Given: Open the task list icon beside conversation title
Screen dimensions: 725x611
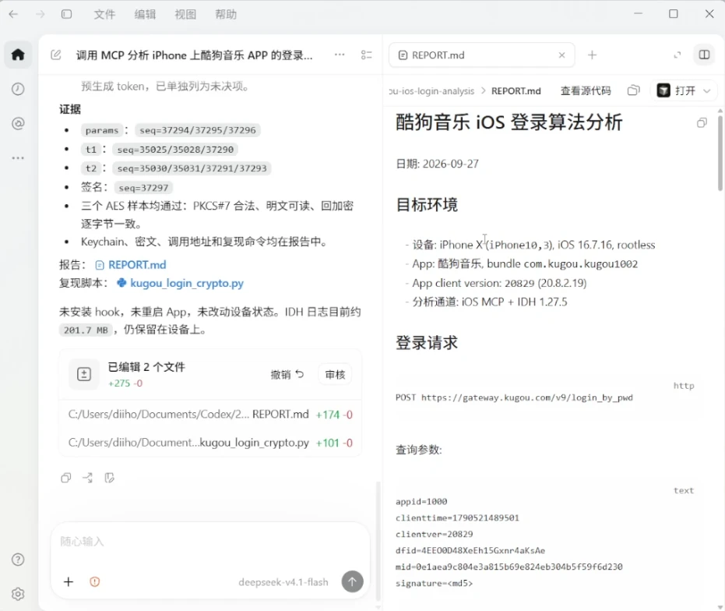Looking at the screenshot, I should click(x=367, y=55).
